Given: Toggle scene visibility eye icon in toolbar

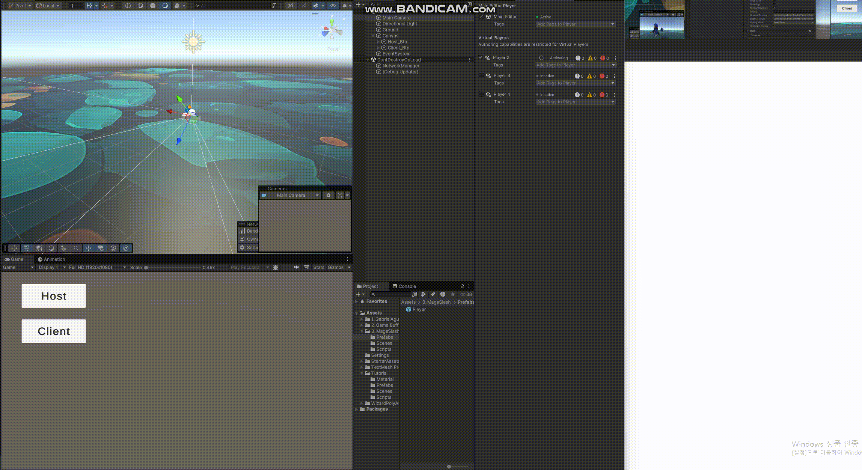Looking at the screenshot, I should (x=333, y=6).
